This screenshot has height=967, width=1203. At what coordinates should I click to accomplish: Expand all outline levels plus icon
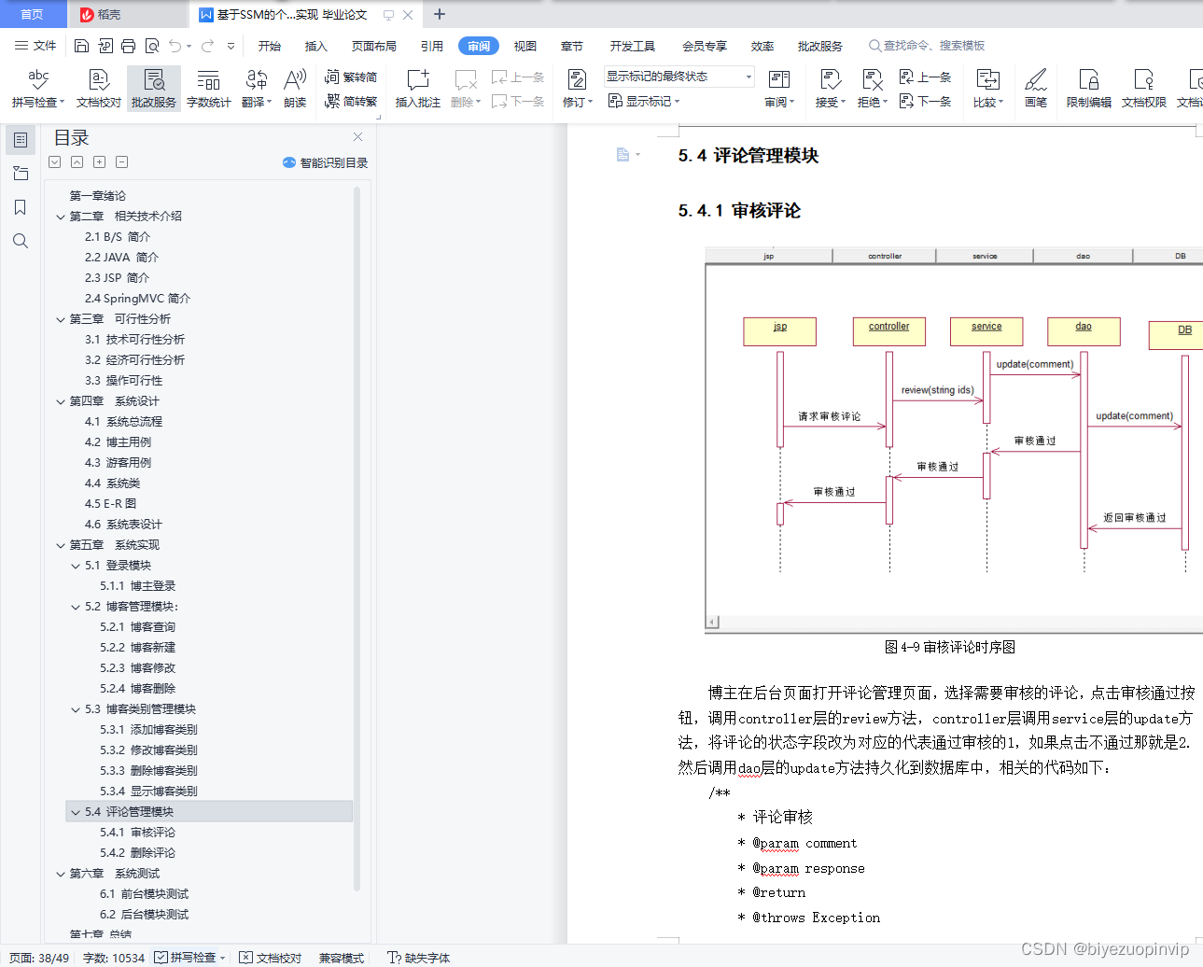[99, 162]
